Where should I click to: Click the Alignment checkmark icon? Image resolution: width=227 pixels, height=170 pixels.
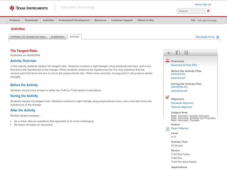pyautogui.click(x=167, y=98)
